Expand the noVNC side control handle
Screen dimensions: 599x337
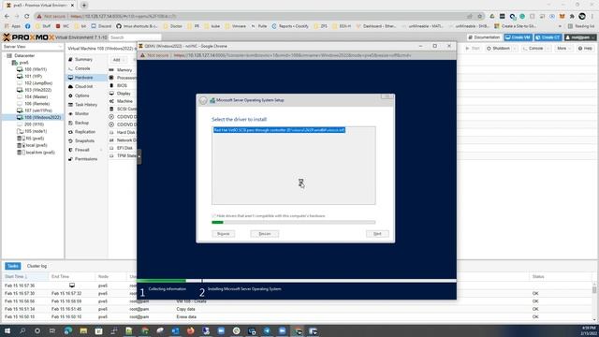point(139,156)
